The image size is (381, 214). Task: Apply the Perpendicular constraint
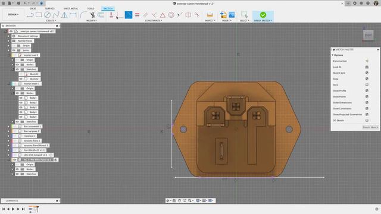coord(154,15)
